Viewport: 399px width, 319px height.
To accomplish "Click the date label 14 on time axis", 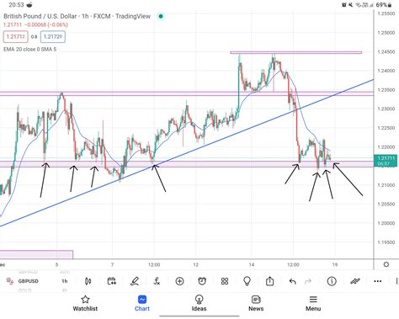I will (x=252, y=264).
